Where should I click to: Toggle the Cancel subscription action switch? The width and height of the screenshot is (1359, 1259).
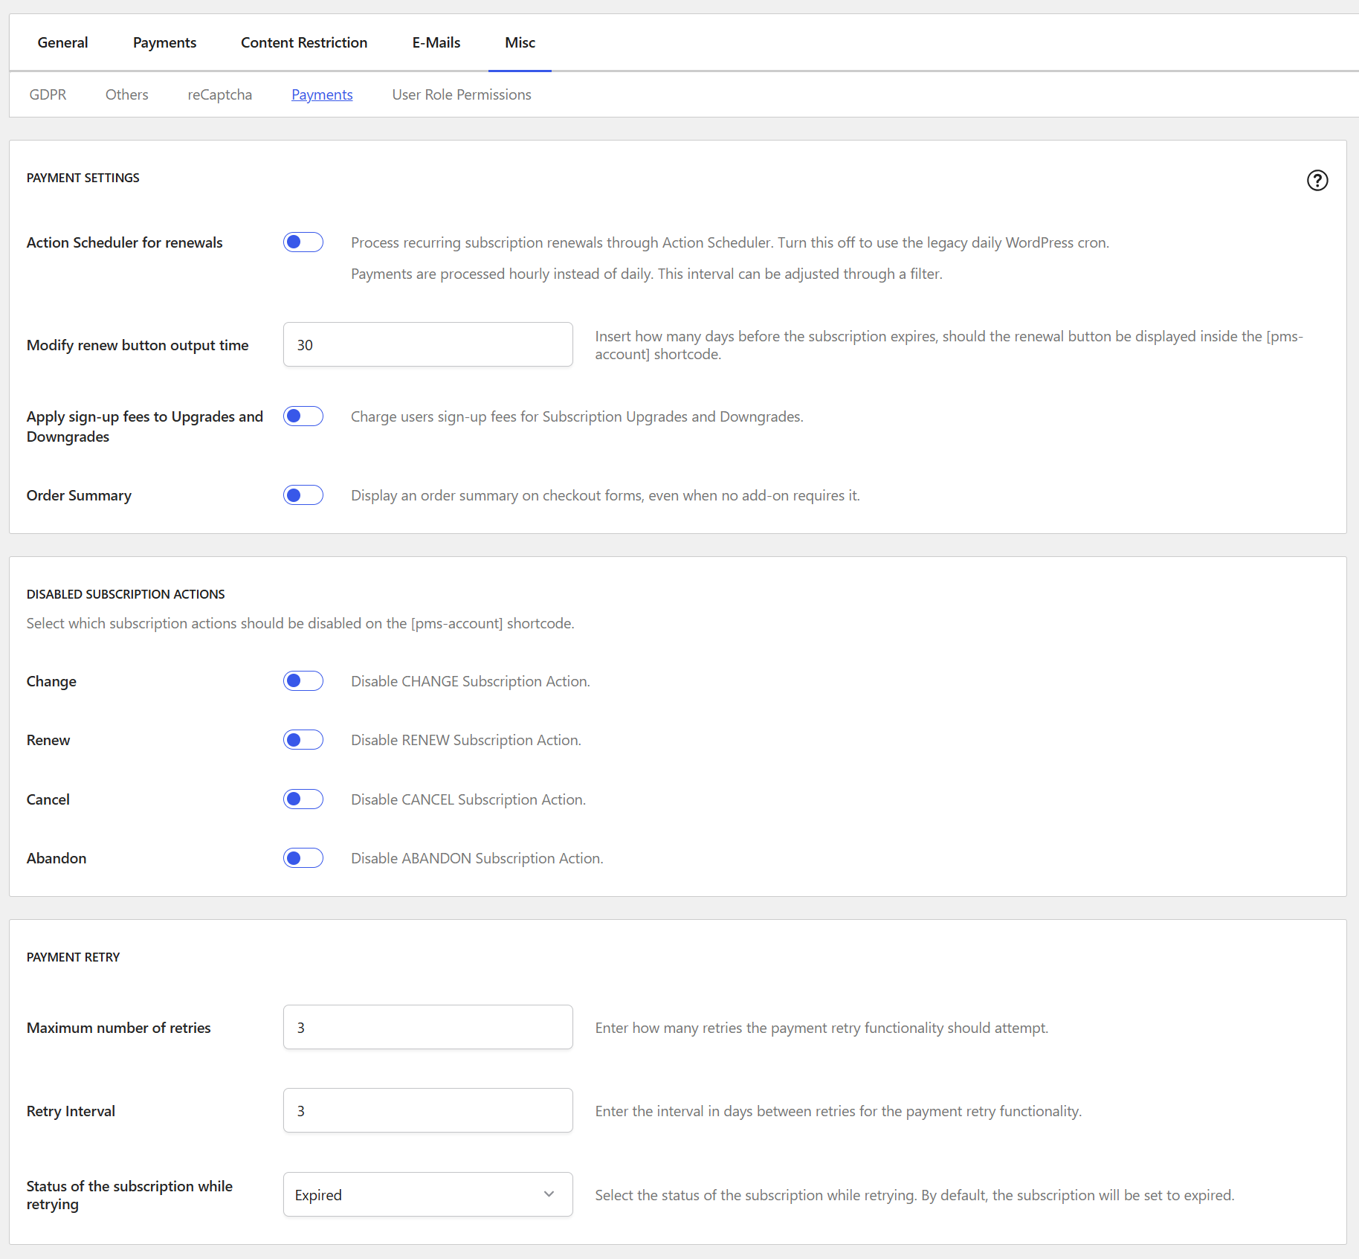click(303, 799)
